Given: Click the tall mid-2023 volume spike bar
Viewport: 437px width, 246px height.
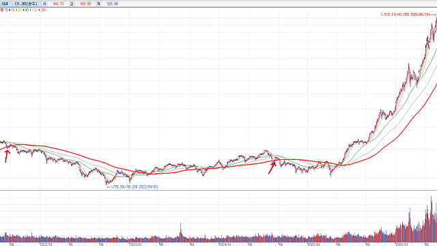Looking at the screenshot, I should coord(180,232).
